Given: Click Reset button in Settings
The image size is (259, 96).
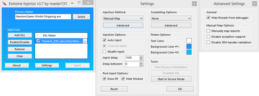Looking at the screenshot, I should pyautogui.click(x=114, y=89).
